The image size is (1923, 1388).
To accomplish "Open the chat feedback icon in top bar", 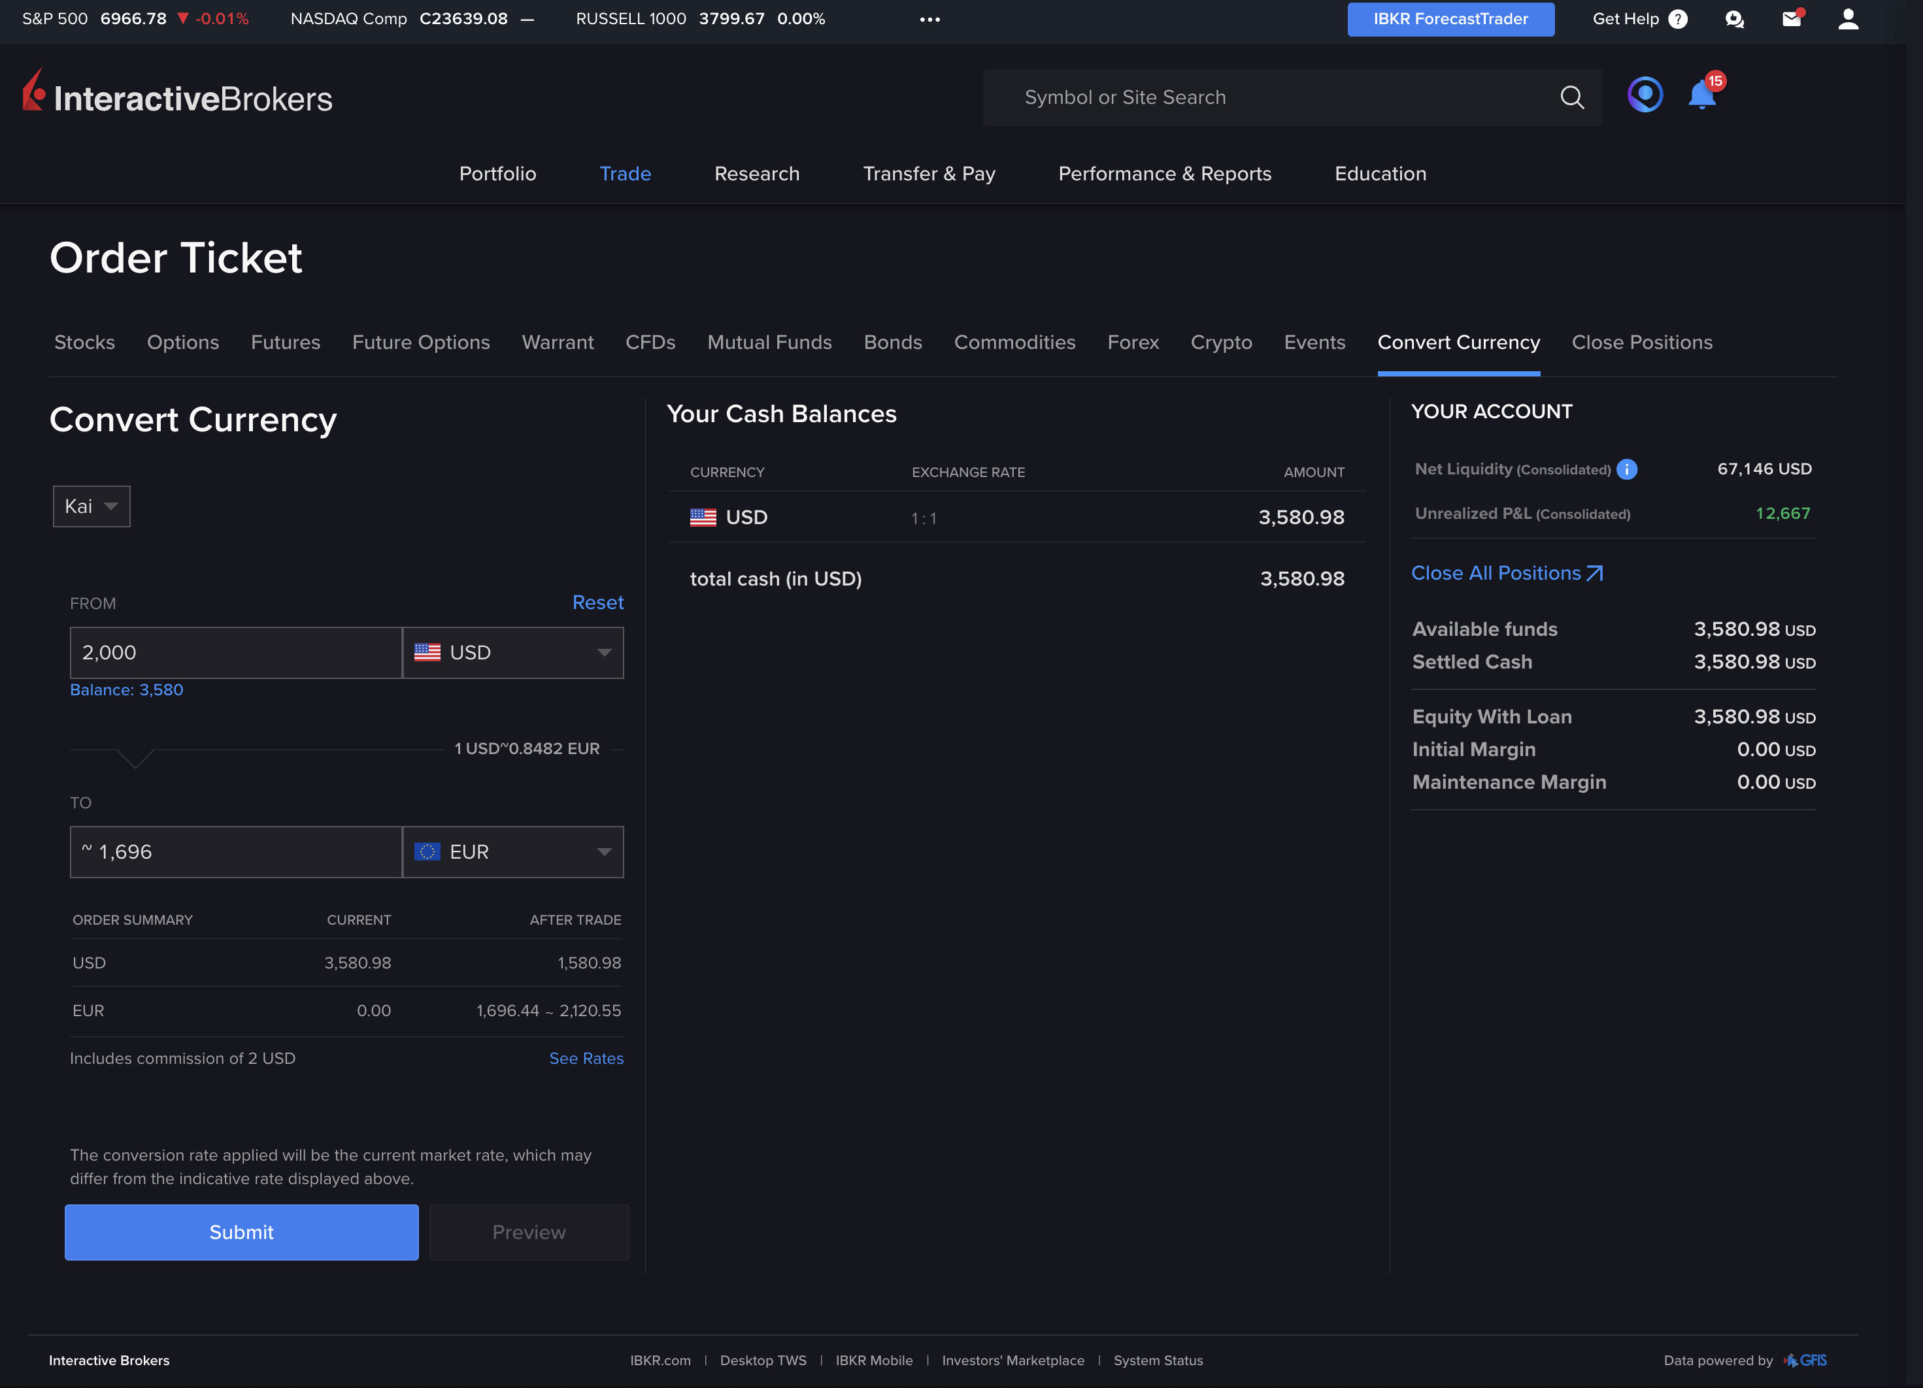I will [1735, 19].
